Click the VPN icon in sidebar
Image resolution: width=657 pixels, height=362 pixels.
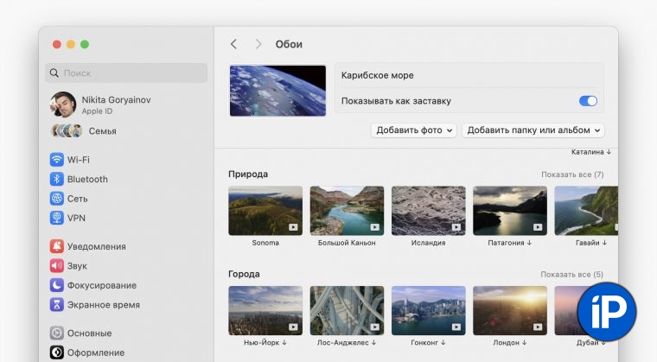(57, 218)
